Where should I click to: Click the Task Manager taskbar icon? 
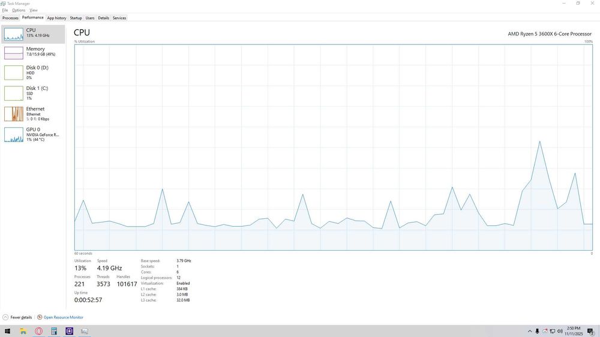point(85,331)
